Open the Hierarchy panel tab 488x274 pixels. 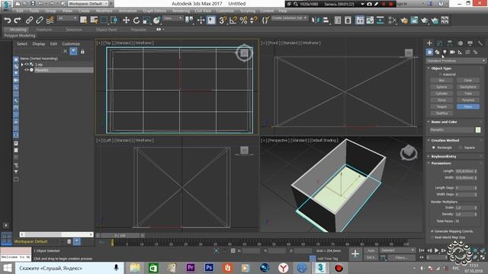point(450,43)
